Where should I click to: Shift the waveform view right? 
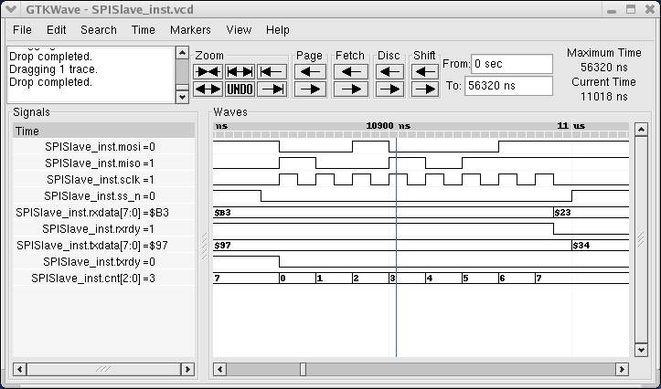pyautogui.click(x=424, y=89)
